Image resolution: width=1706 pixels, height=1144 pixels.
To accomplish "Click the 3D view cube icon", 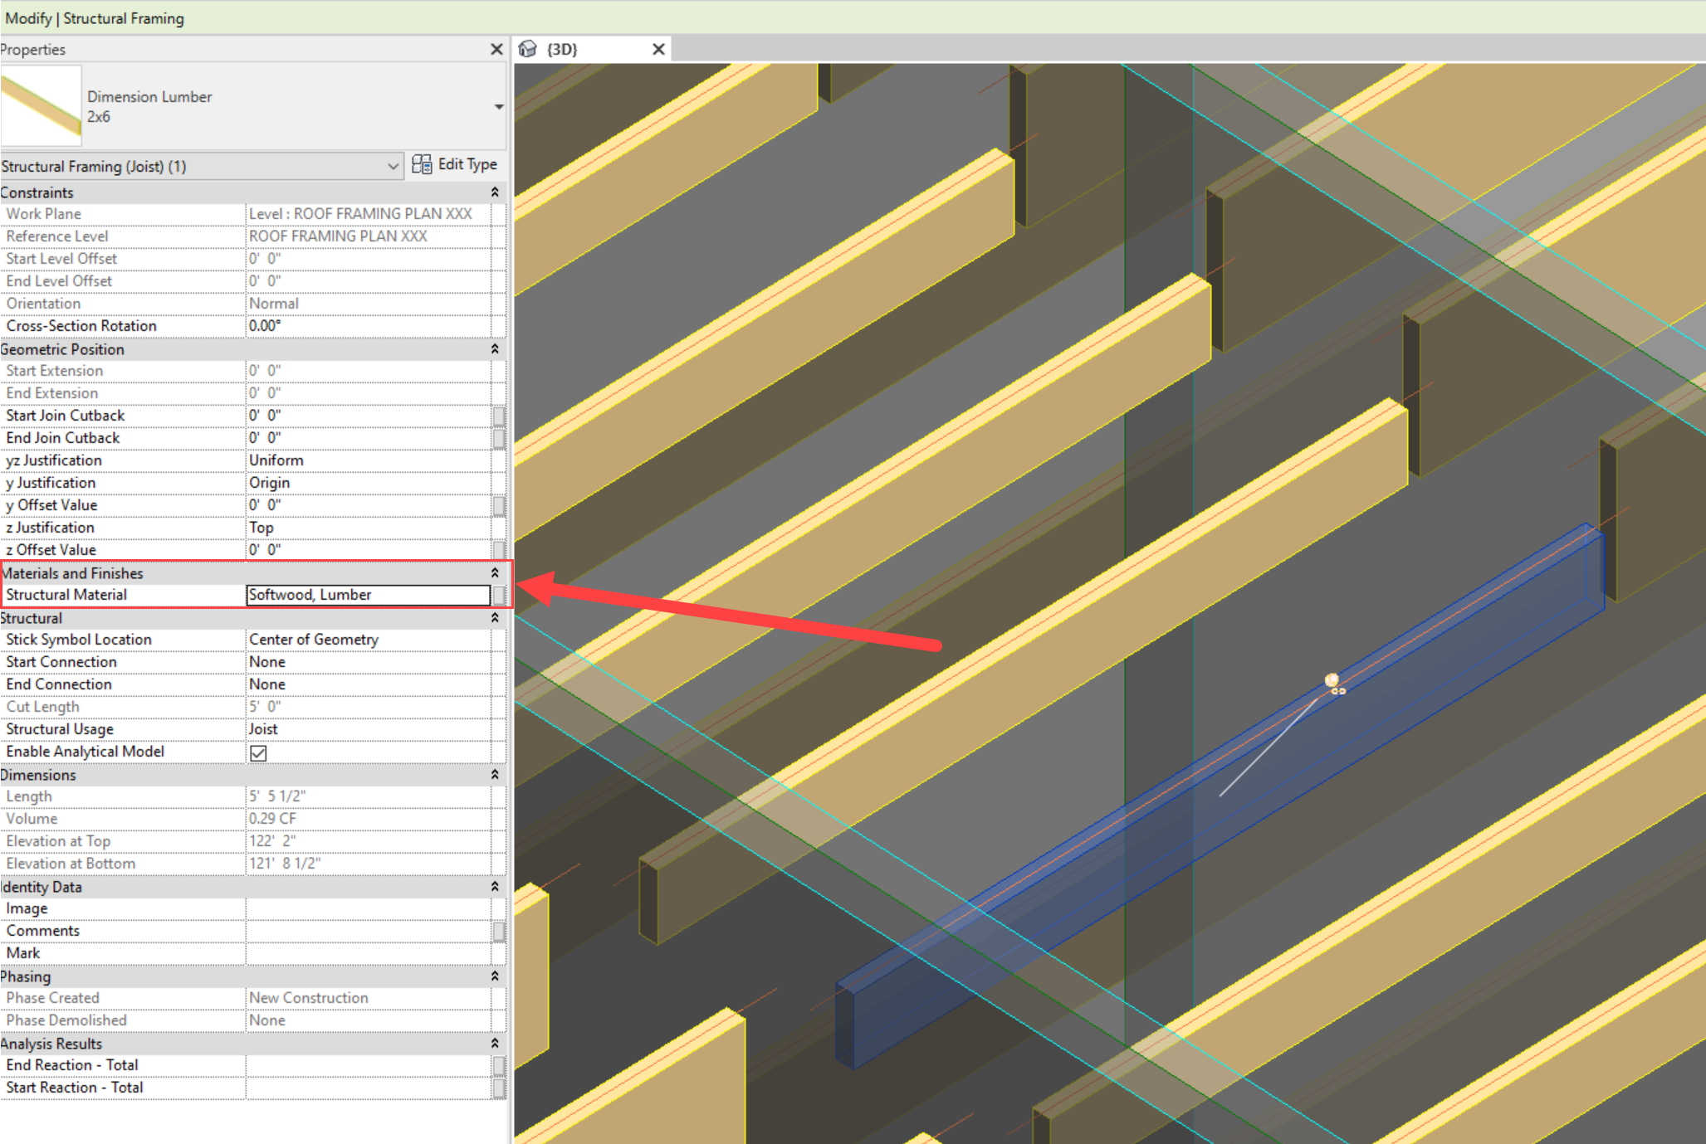I will pyautogui.click(x=528, y=49).
